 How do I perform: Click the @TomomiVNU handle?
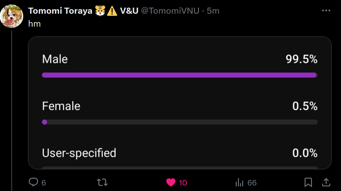pos(170,11)
